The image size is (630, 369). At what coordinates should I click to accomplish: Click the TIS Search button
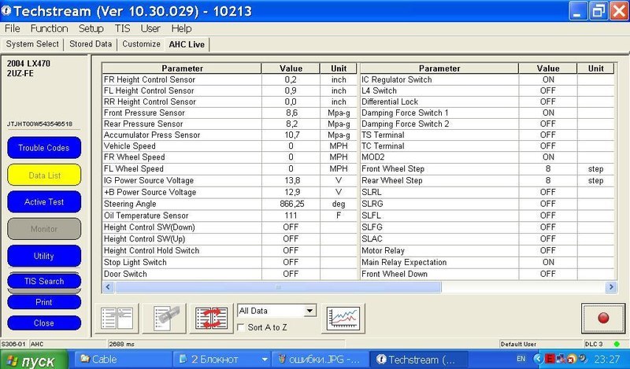(44, 282)
